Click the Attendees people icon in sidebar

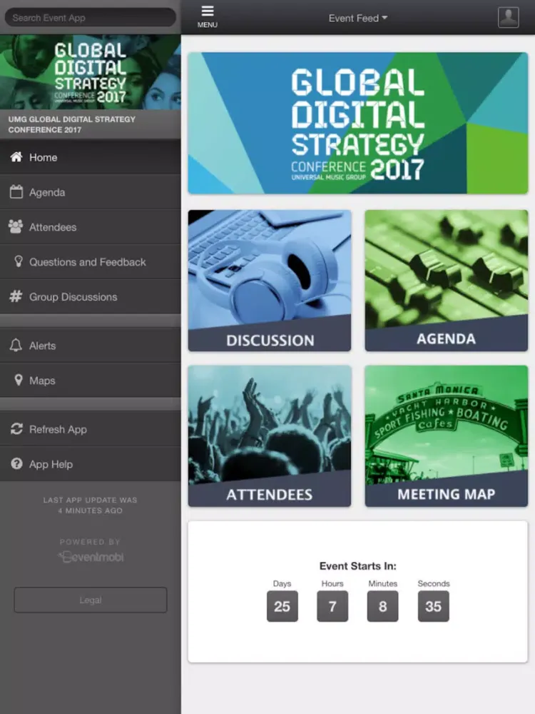pyautogui.click(x=16, y=227)
